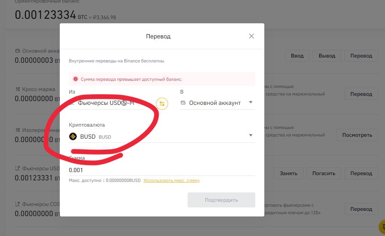Click Посмотреть button in isolated margin row
Viewport: 385px width, 236px height.
point(357,135)
